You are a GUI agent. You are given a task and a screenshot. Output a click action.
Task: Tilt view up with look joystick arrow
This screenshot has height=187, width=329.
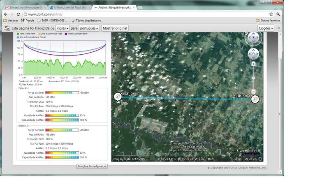pos(253,33)
